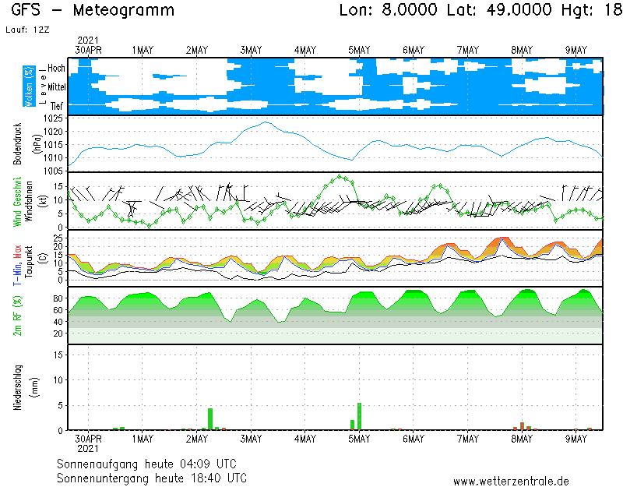Screen dimensions: 623x487
Task: Click the Lon/Lat/Hgt coordinates header text
Action: point(475,11)
